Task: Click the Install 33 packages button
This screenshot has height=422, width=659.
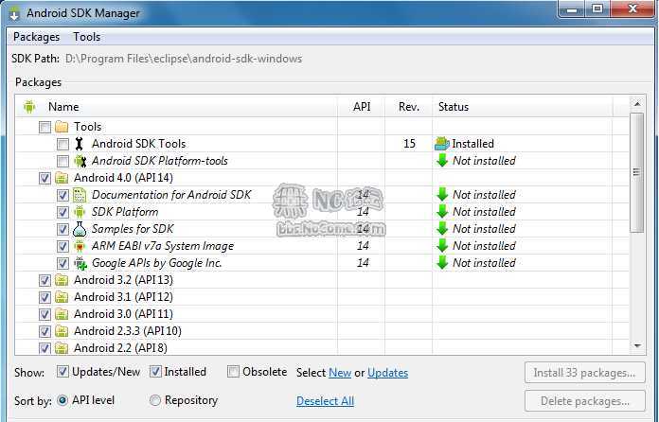Action: (x=584, y=373)
